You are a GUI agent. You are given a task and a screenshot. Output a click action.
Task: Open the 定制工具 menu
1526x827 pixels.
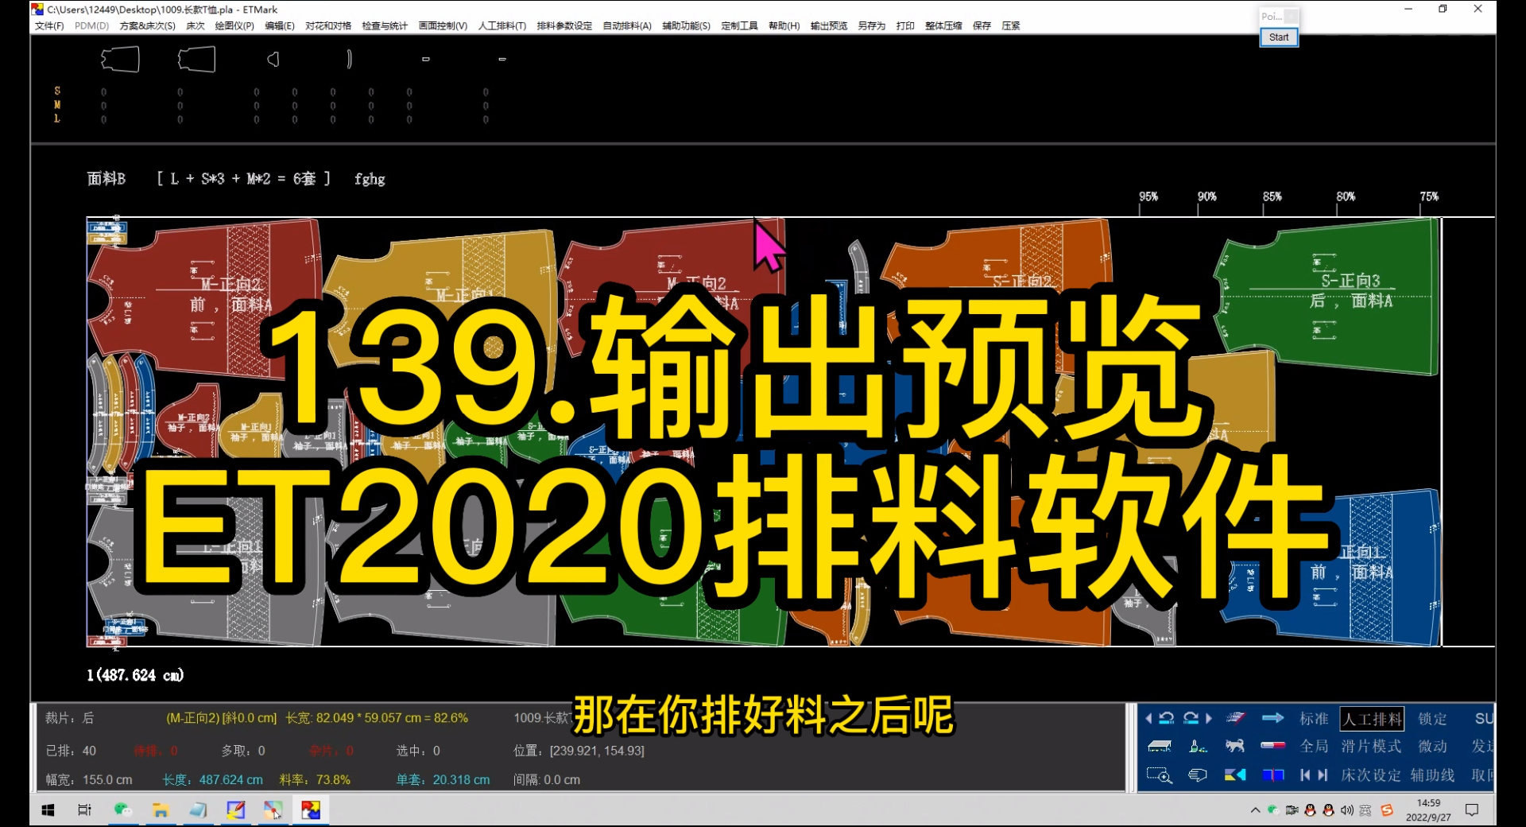(x=739, y=25)
